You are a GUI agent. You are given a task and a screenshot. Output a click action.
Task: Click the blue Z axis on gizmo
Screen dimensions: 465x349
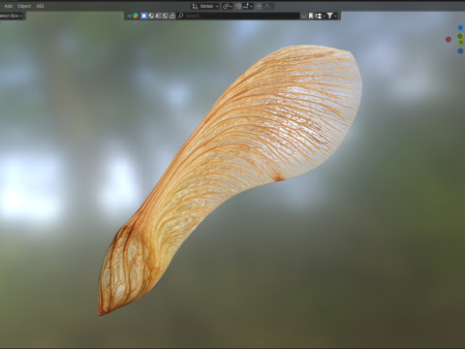tap(460, 27)
